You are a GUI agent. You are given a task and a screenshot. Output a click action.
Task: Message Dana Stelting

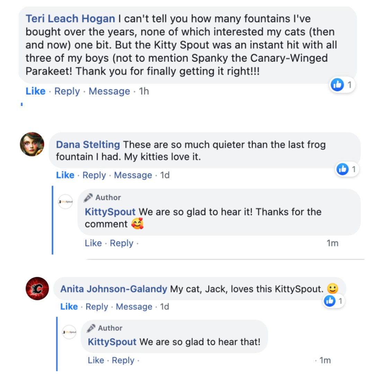133,175
